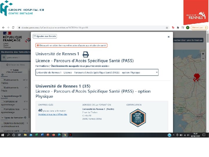The width and height of the screenshot is (209, 157).
Task: Open Windows taskbar search
Action: tap(8, 135)
